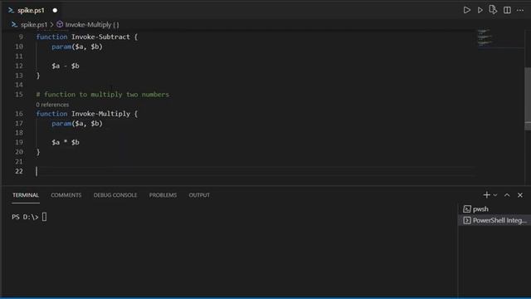531x299 pixels.
Task: Open the terminal launch profile dropdown arrow
Action: click(x=495, y=195)
